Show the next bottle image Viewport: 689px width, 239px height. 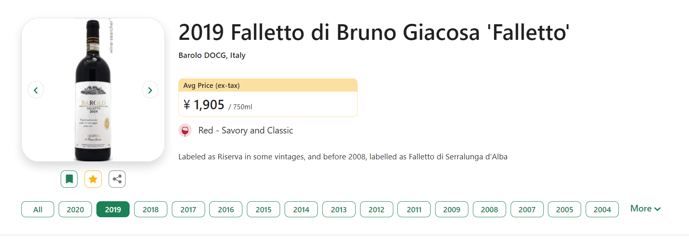150,90
